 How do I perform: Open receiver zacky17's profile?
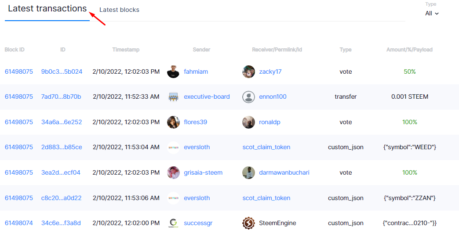270,72
